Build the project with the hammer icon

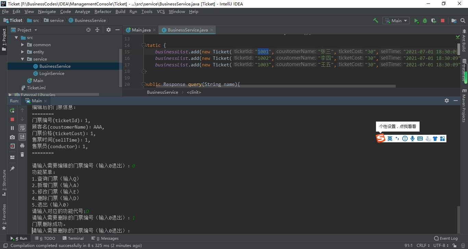coord(375,21)
